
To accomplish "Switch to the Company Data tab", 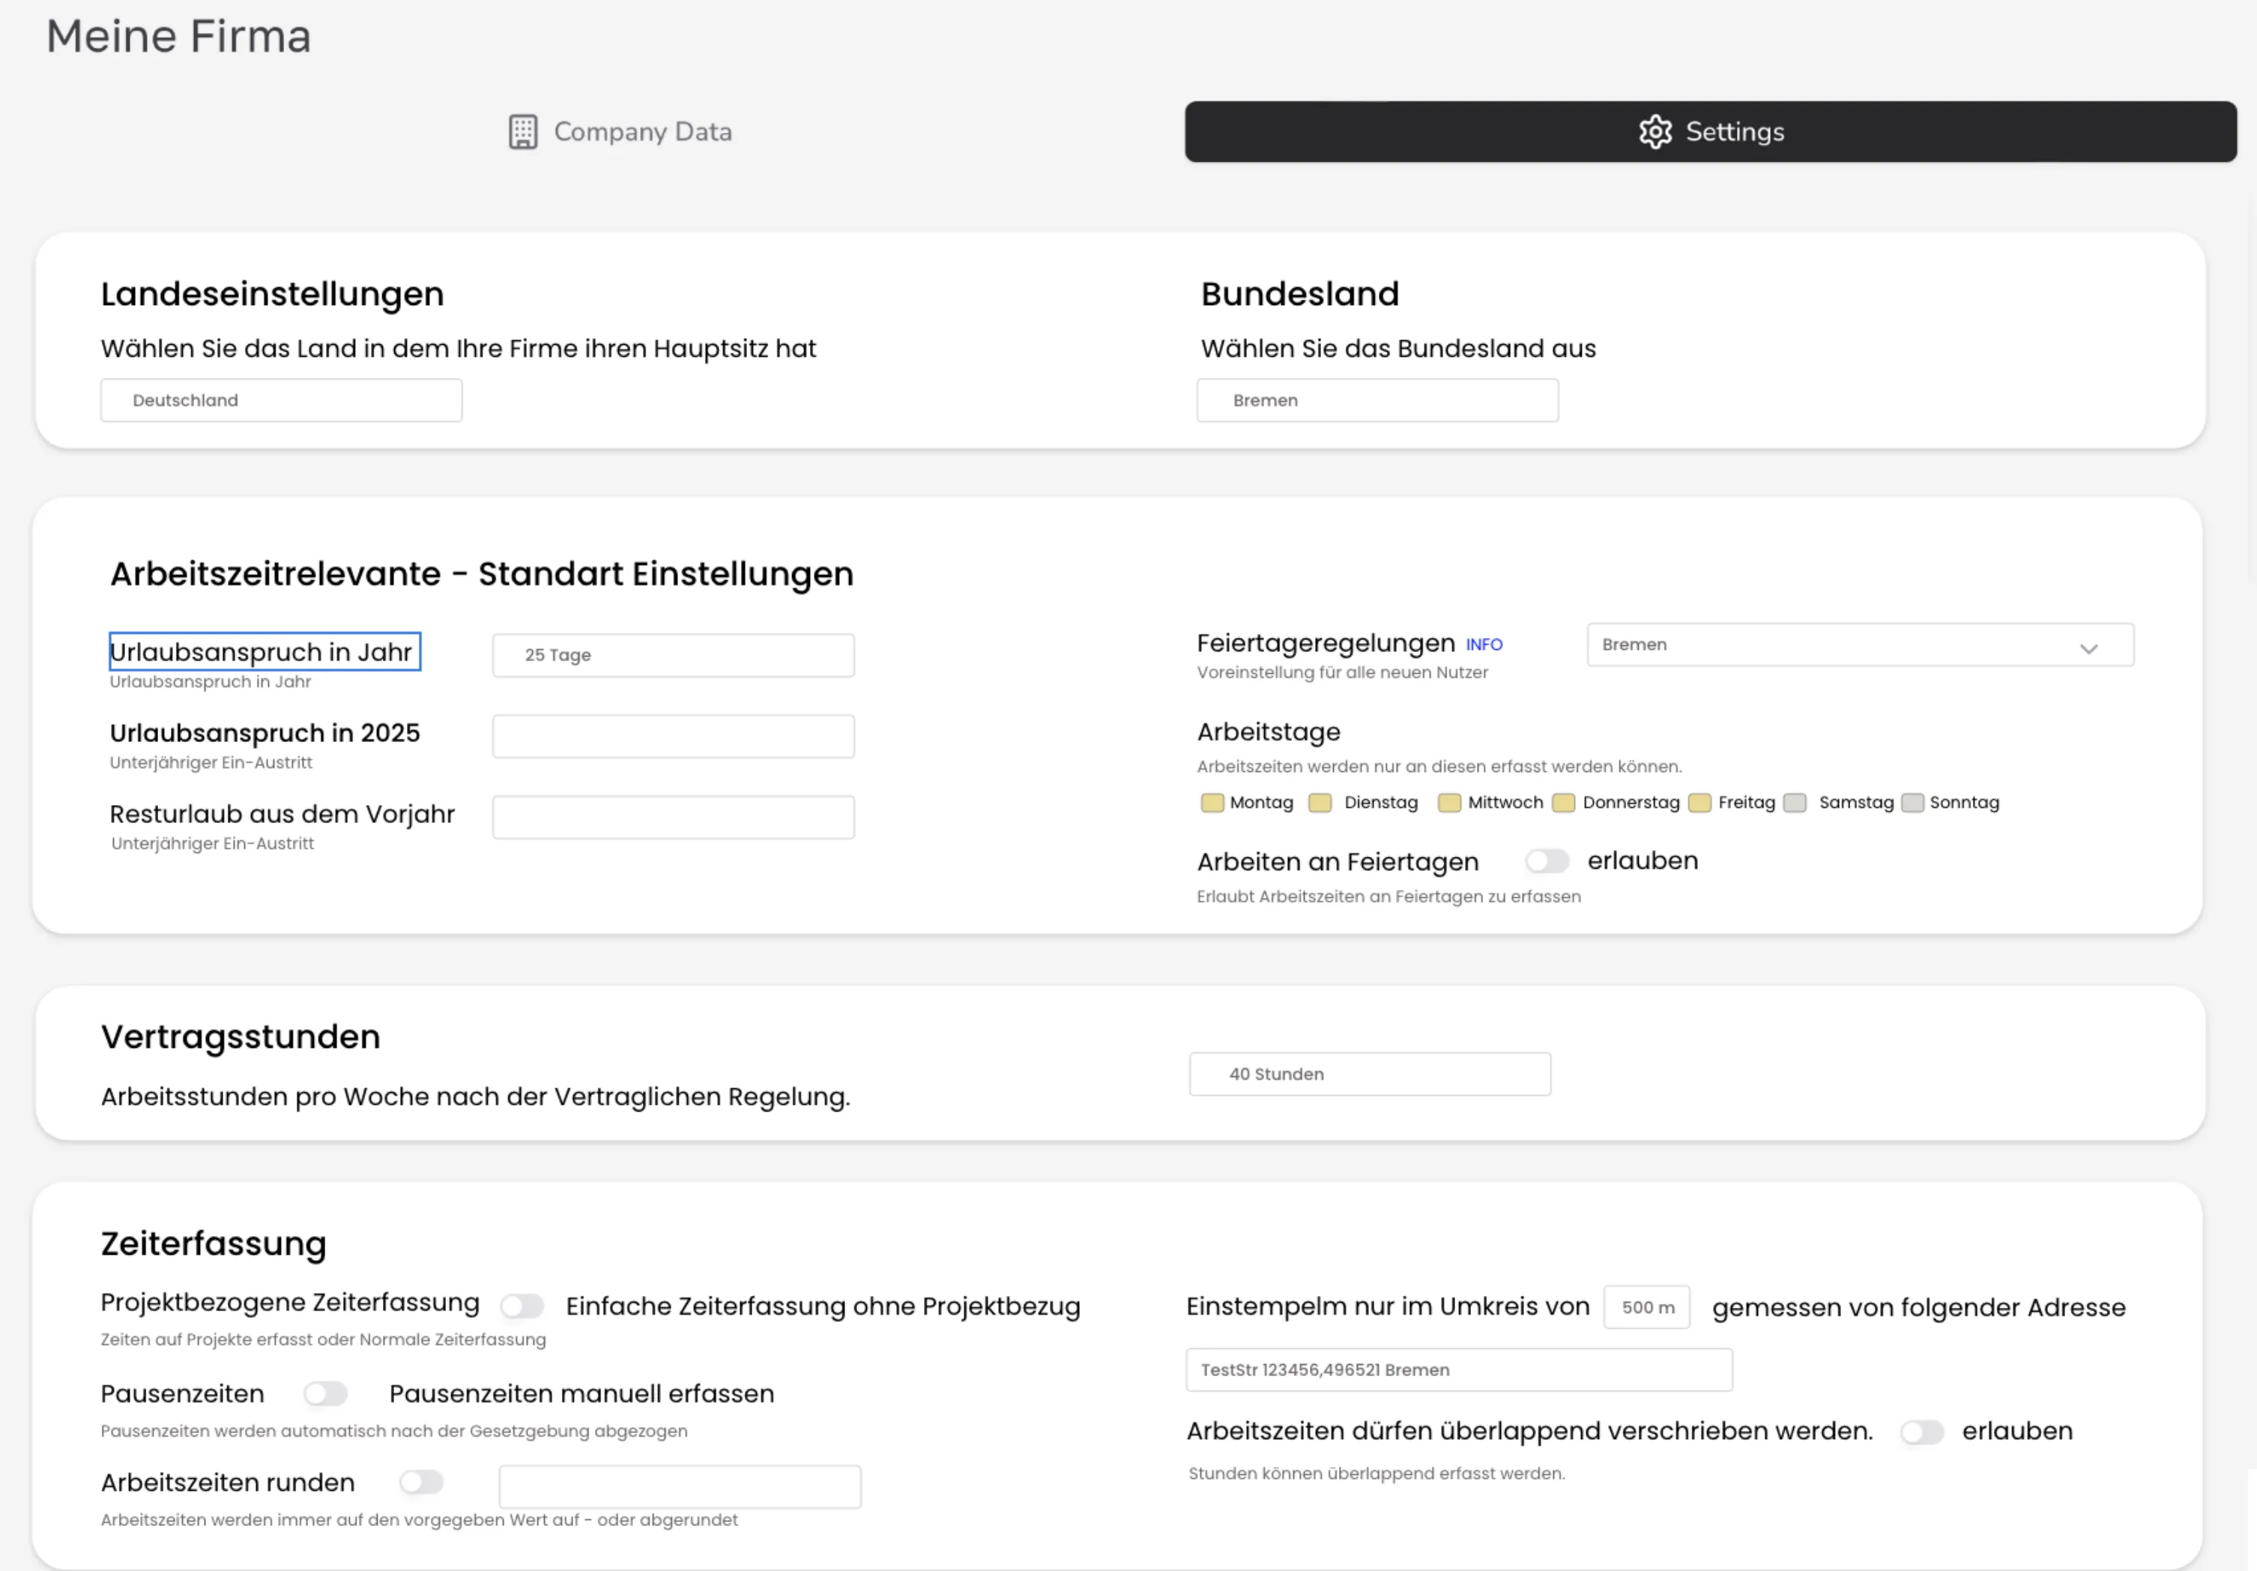I will pyautogui.click(x=619, y=130).
